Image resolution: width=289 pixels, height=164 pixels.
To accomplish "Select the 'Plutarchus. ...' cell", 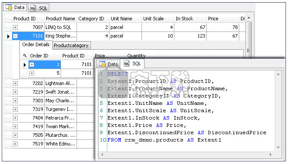I will coord(61,135).
